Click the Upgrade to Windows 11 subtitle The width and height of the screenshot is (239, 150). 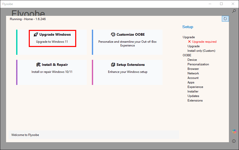click(52, 42)
